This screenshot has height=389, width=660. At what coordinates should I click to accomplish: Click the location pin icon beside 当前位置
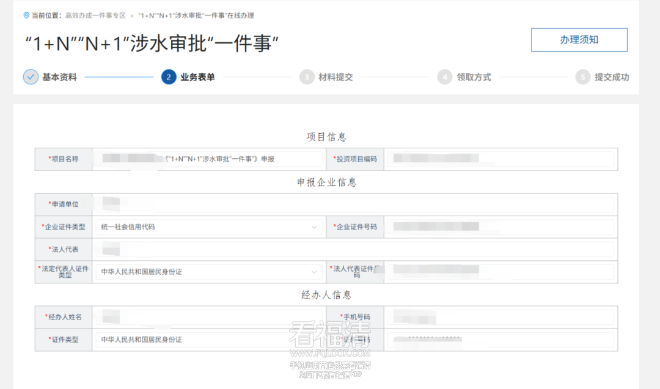[26, 15]
